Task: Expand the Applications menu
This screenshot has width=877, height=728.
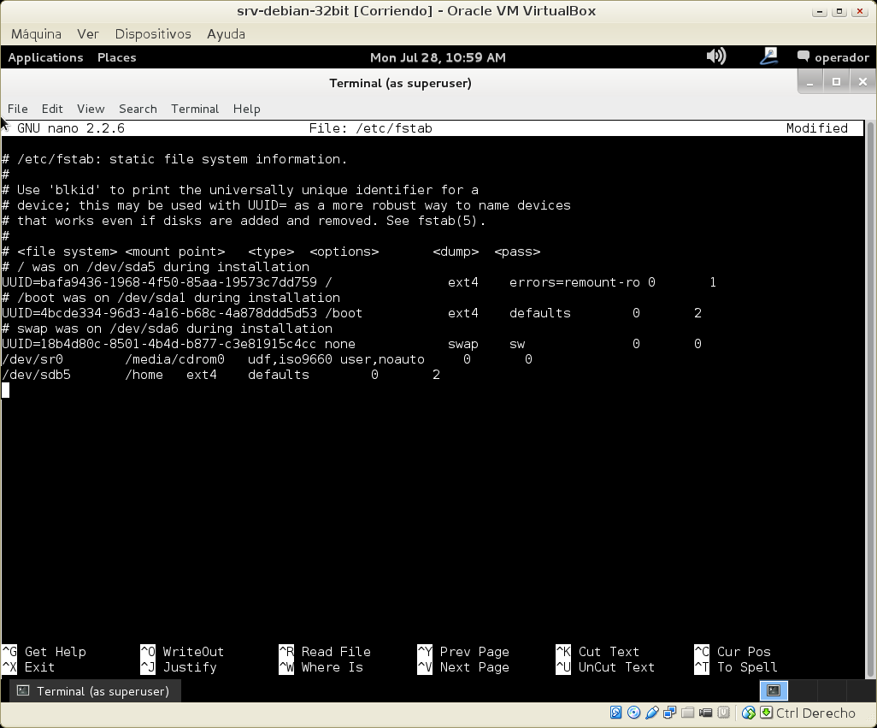Action: click(45, 57)
